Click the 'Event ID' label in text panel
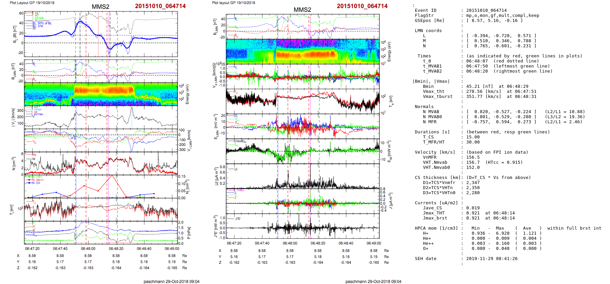 (425, 10)
